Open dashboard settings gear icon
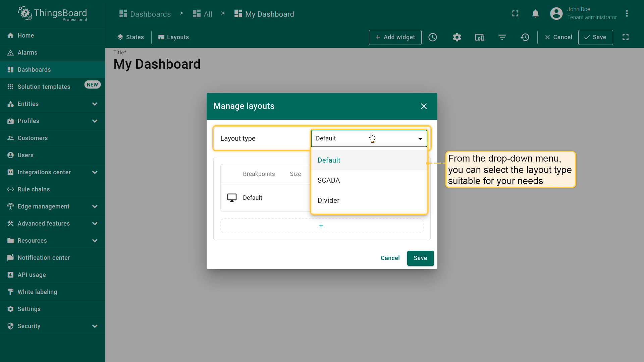This screenshot has width=644, height=362. pos(457,37)
